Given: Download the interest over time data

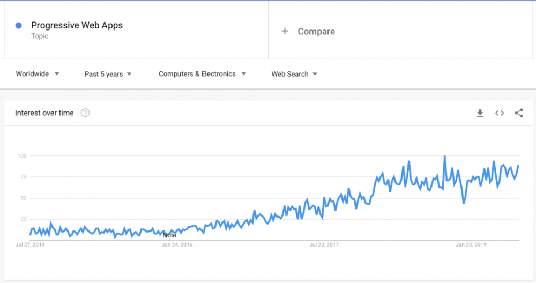Looking at the screenshot, I should (480, 113).
